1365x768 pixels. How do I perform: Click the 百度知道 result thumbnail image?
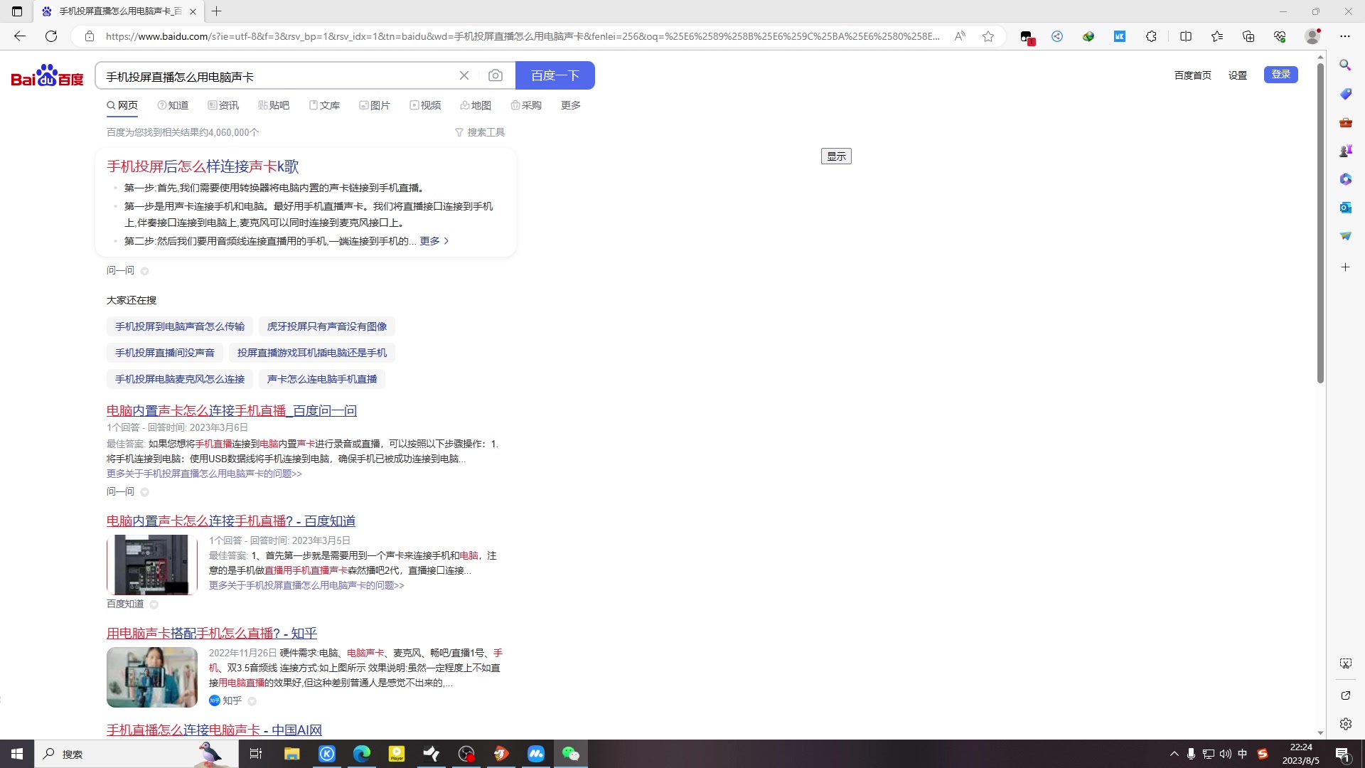(x=152, y=565)
